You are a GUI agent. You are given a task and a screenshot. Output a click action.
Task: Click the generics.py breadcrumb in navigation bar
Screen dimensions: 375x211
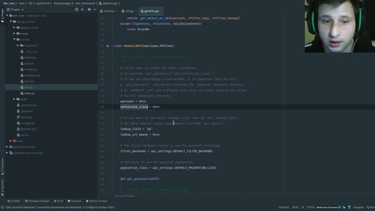click(x=108, y=4)
